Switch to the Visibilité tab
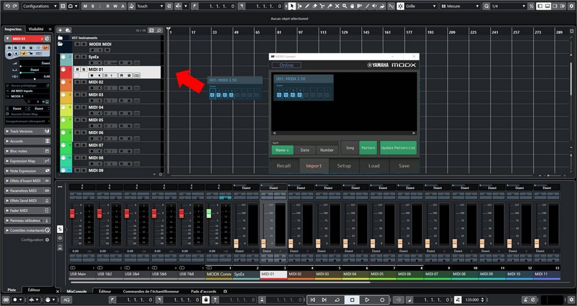Screen dimensions: 577x306 [36, 29]
